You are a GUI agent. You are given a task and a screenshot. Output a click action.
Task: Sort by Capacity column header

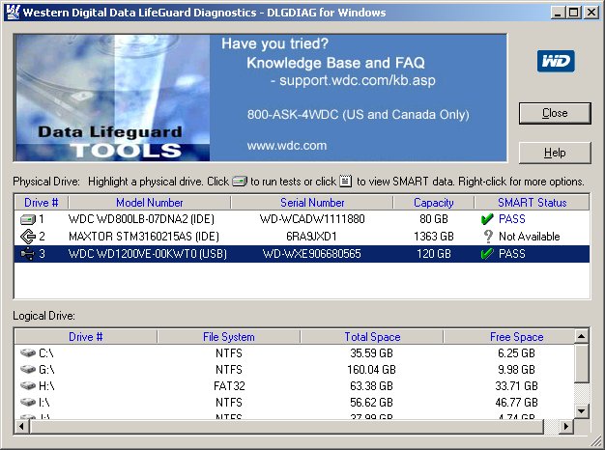click(434, 203)
